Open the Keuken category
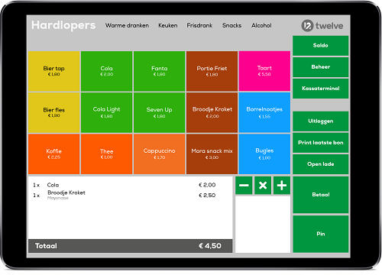This screenshot has height=275, width=382. (168, 25)
